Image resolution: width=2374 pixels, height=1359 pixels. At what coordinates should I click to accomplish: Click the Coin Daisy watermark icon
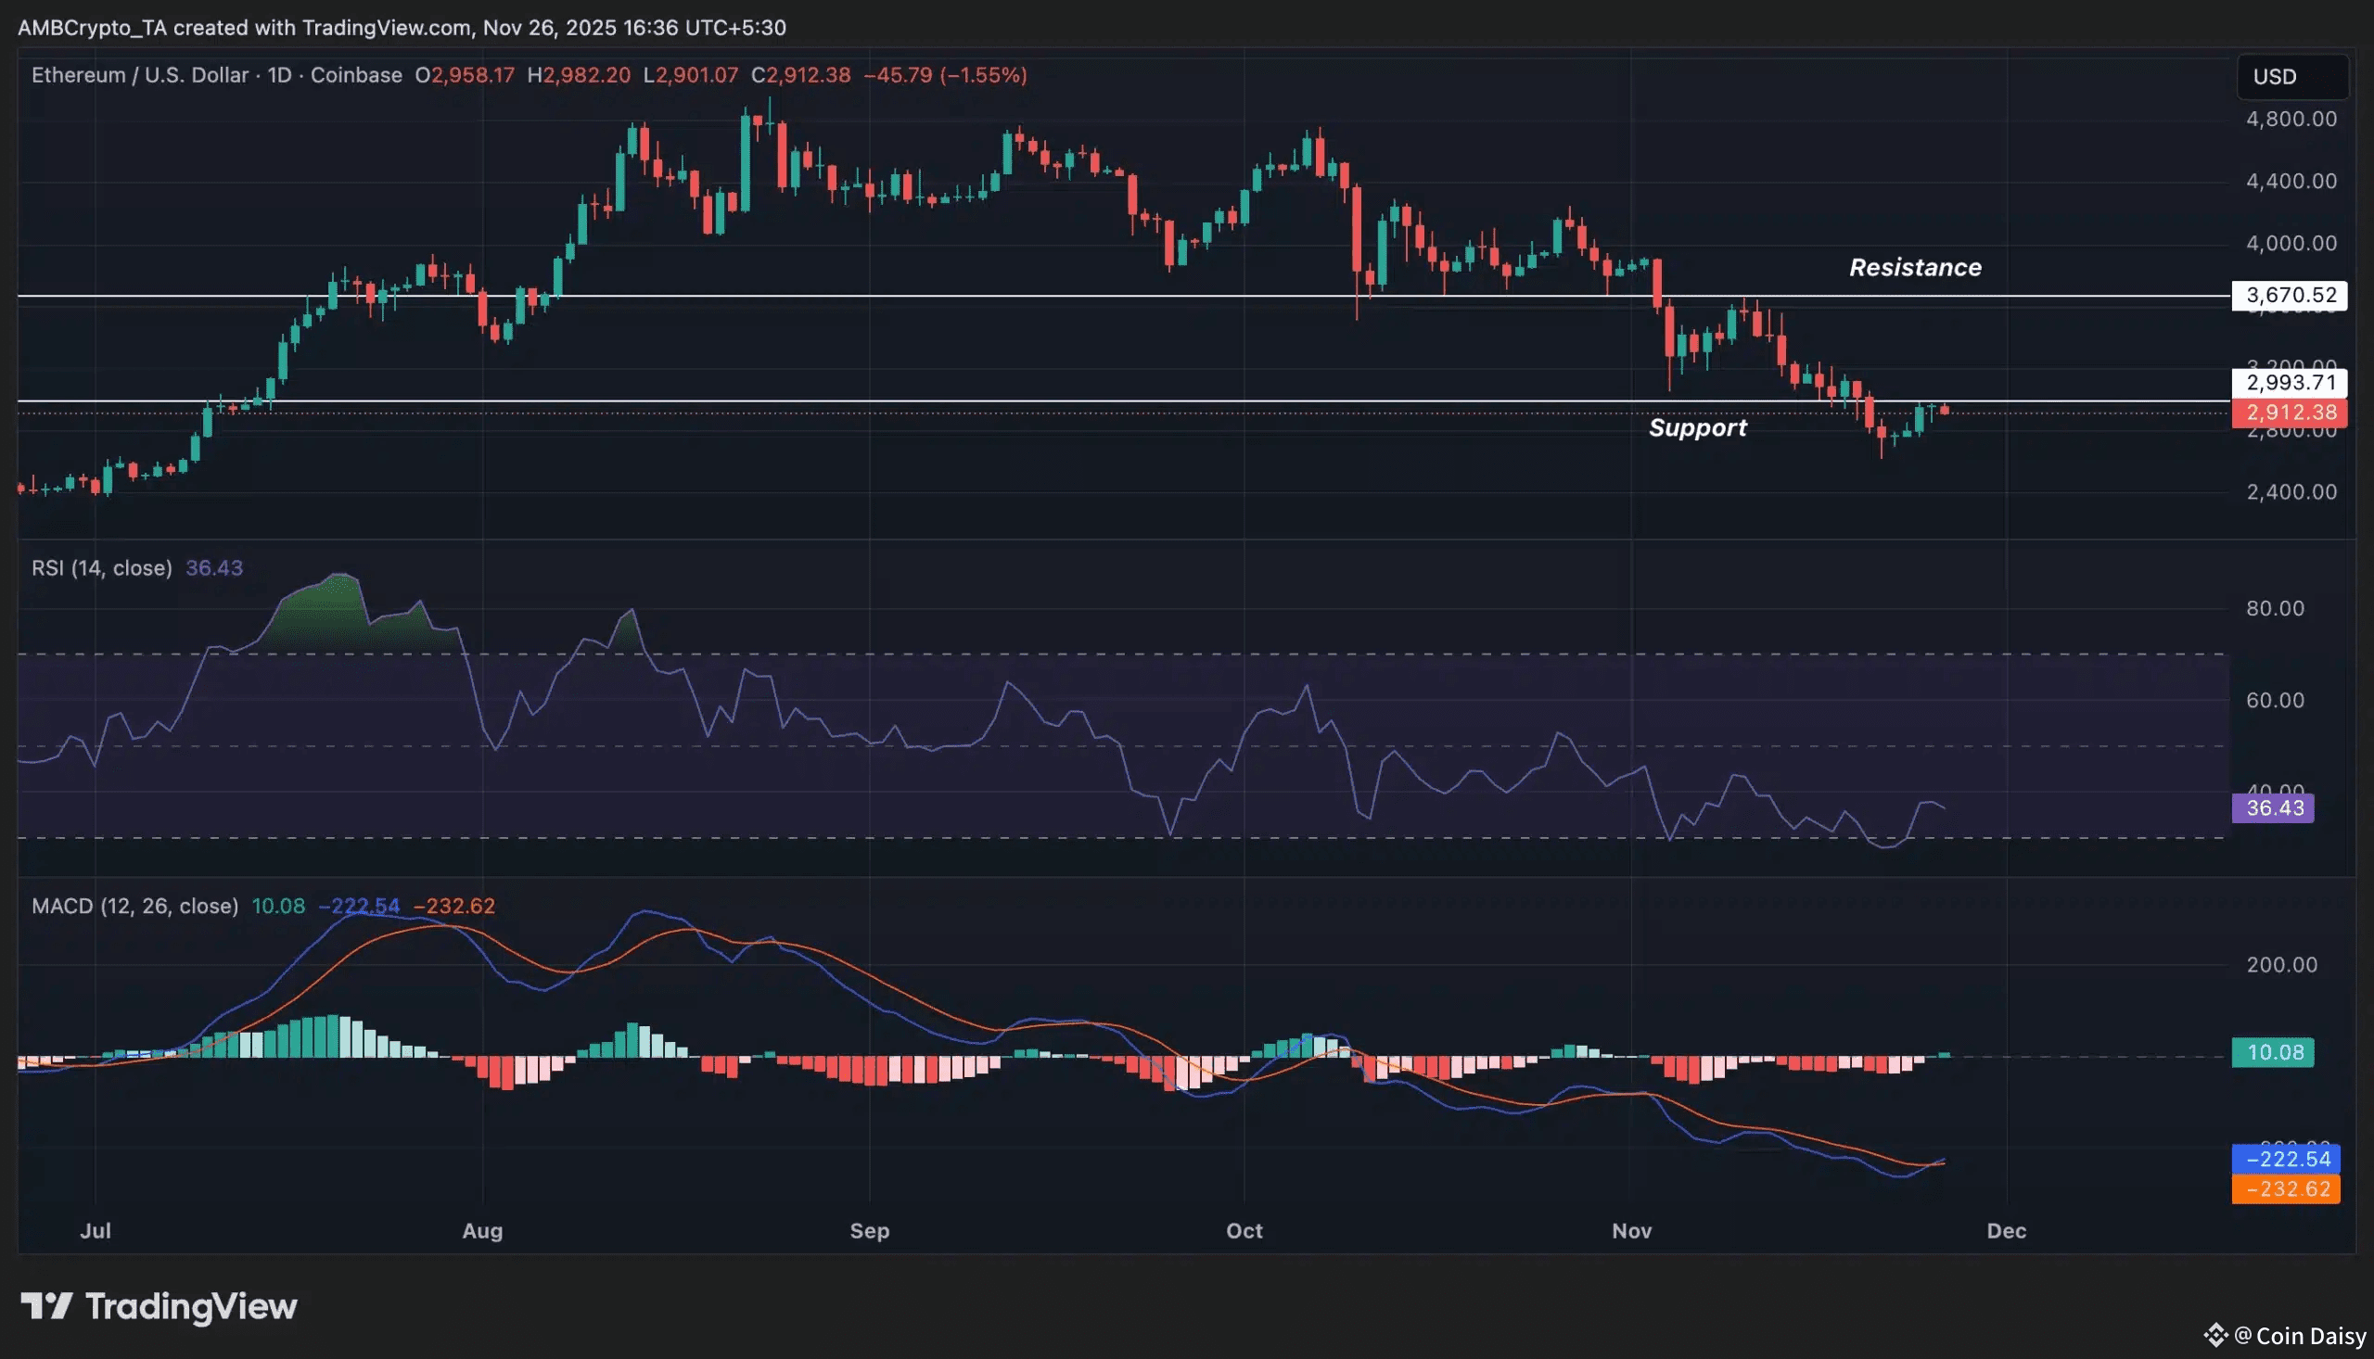(2215, 1335)
